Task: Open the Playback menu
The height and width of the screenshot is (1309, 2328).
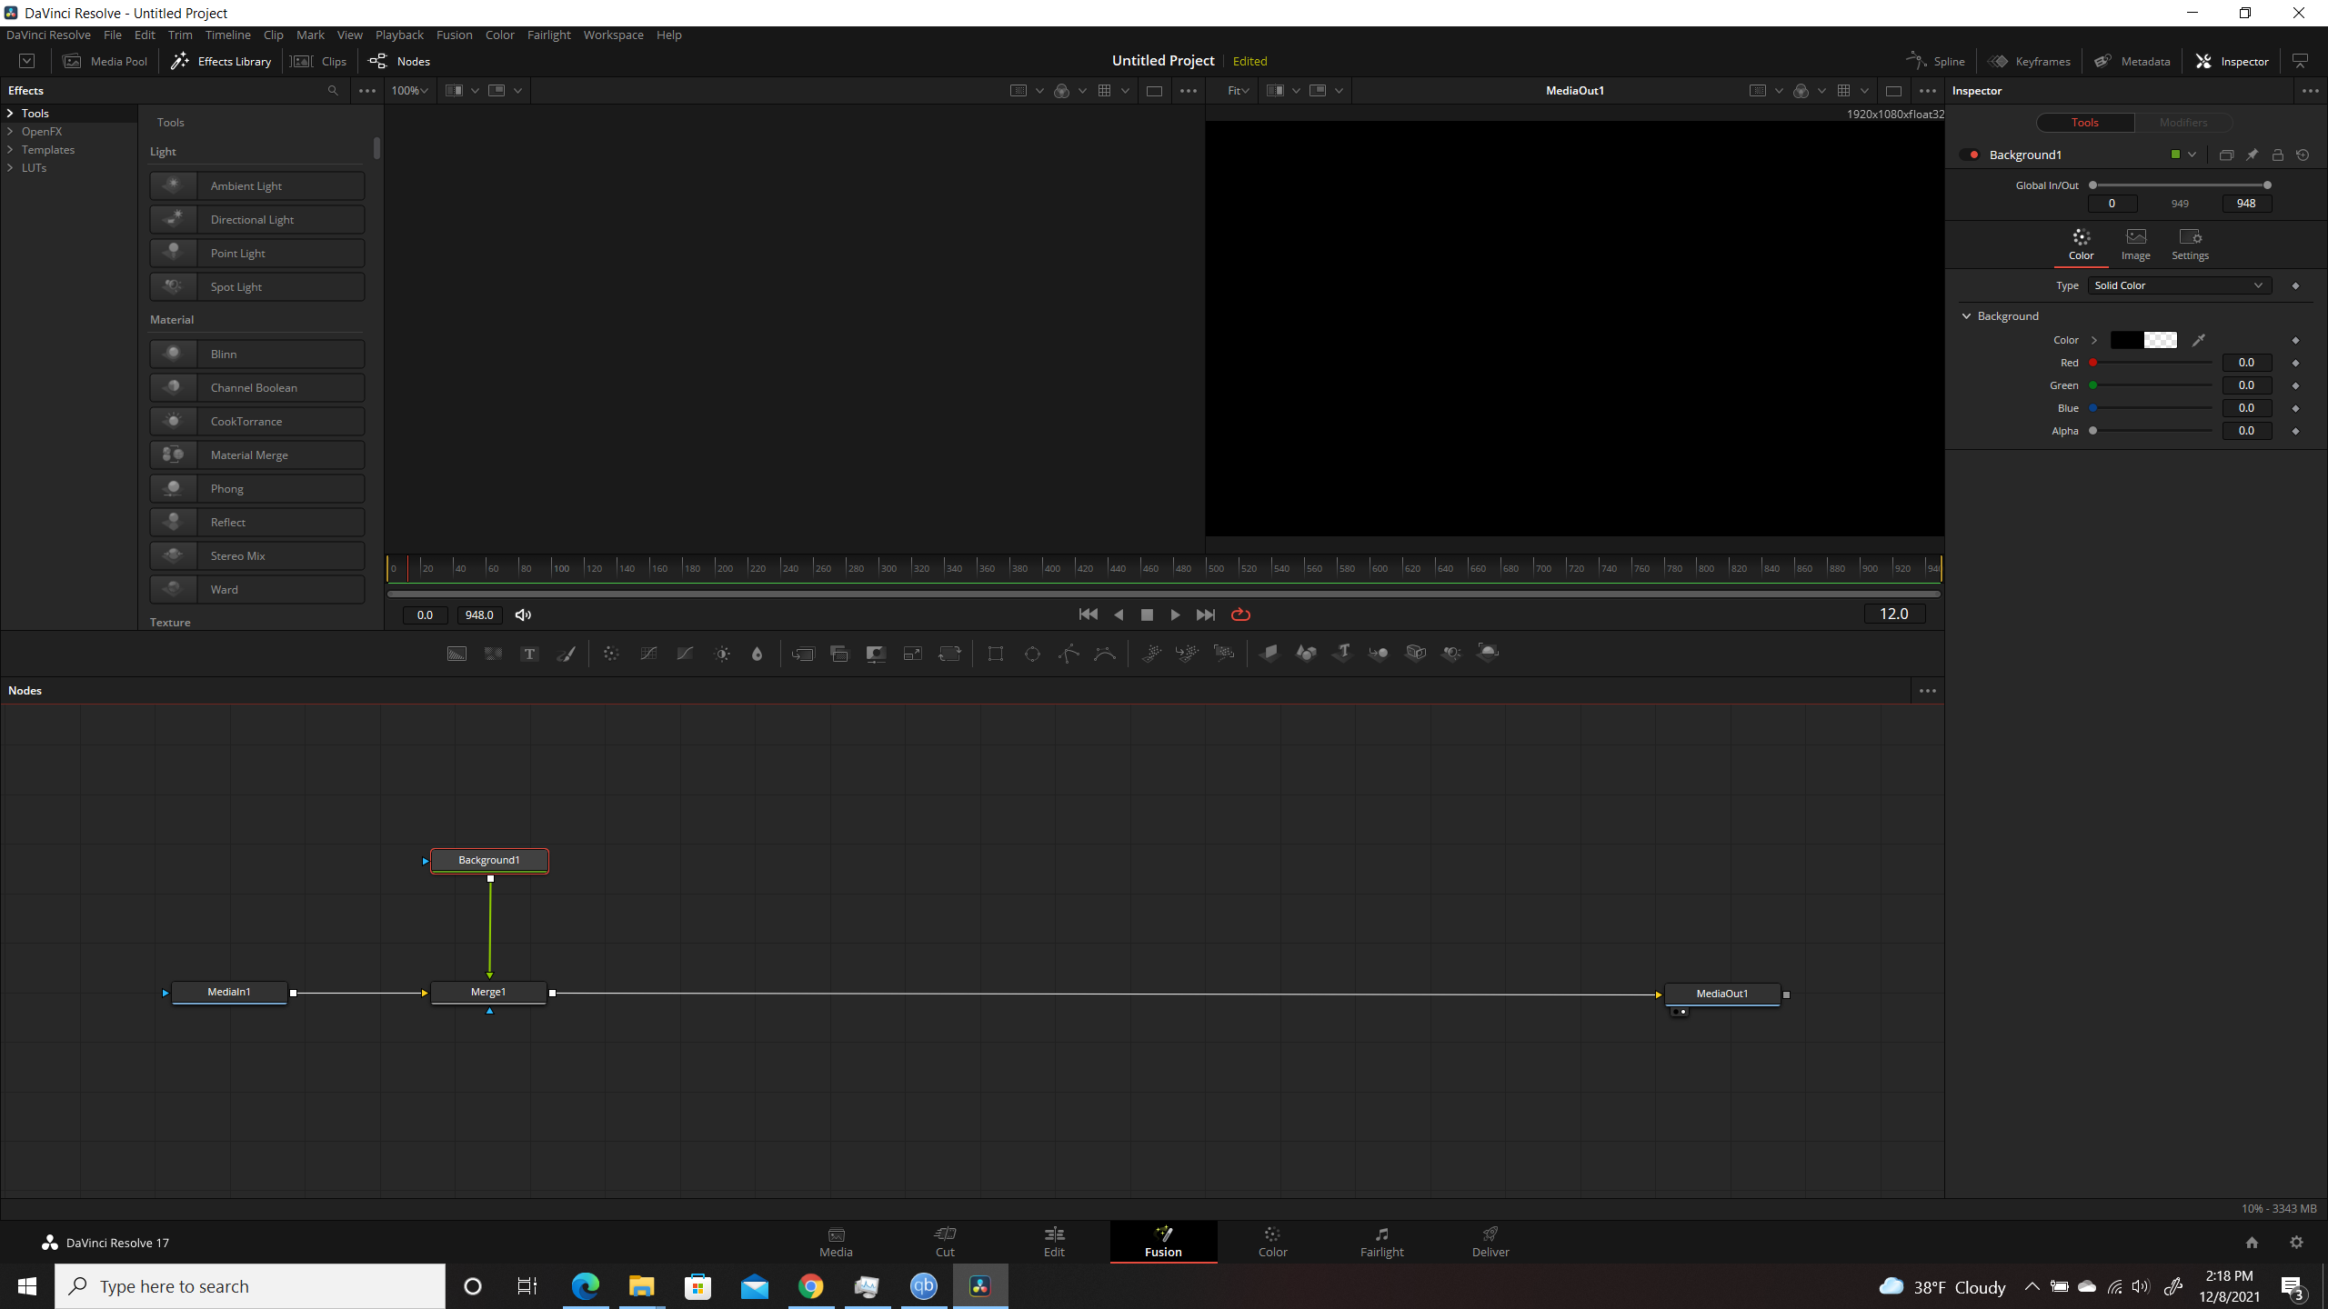Action: click(399, 35)
